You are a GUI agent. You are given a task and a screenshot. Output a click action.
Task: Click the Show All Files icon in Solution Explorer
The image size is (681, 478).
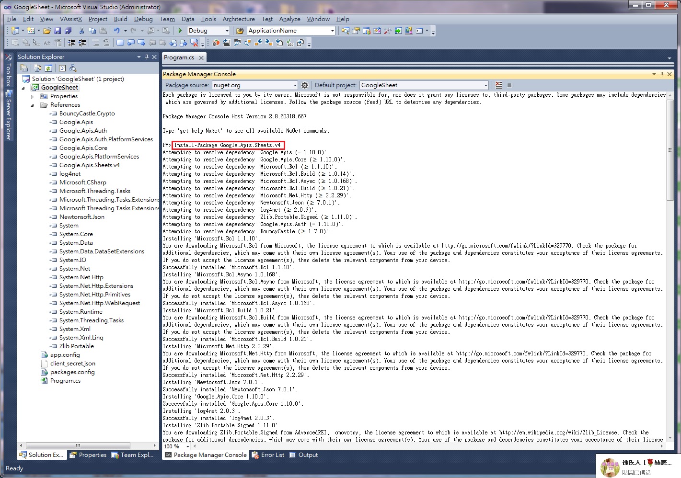coord(38,68)
